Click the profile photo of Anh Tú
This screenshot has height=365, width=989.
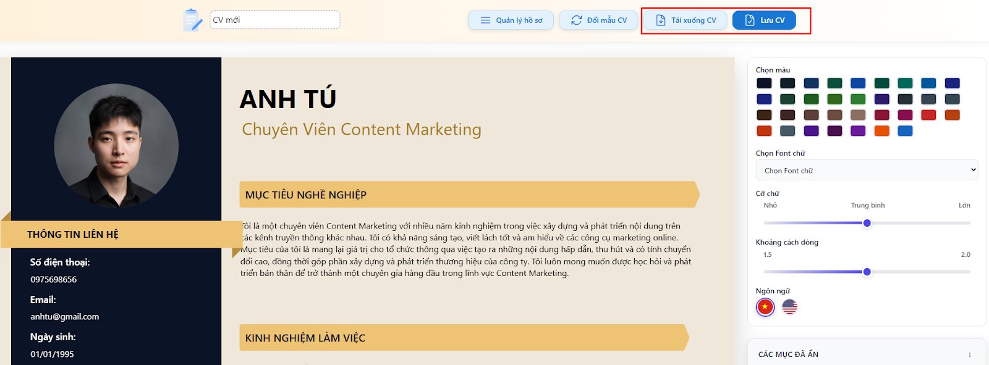[x=116, y=146]
